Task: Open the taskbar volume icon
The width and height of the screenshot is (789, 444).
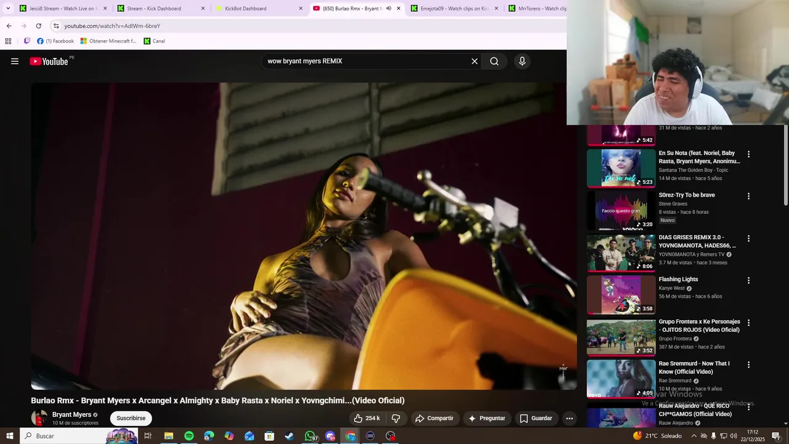Action: pos(734,436)
